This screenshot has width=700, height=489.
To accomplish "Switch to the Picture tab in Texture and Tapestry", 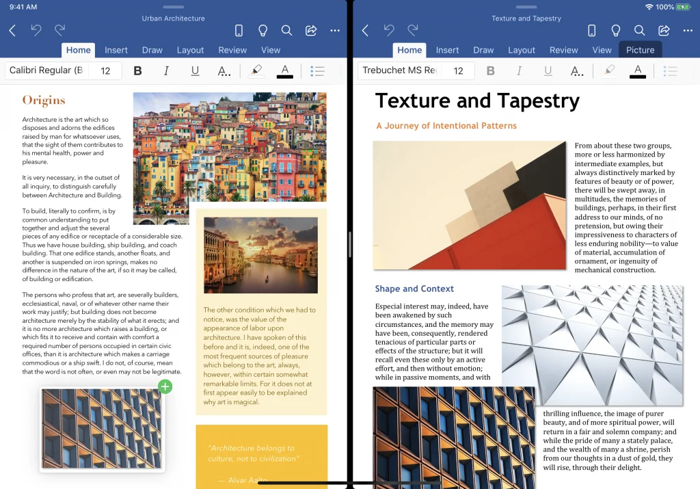I will pyautogui.click(x=640, y=49).
